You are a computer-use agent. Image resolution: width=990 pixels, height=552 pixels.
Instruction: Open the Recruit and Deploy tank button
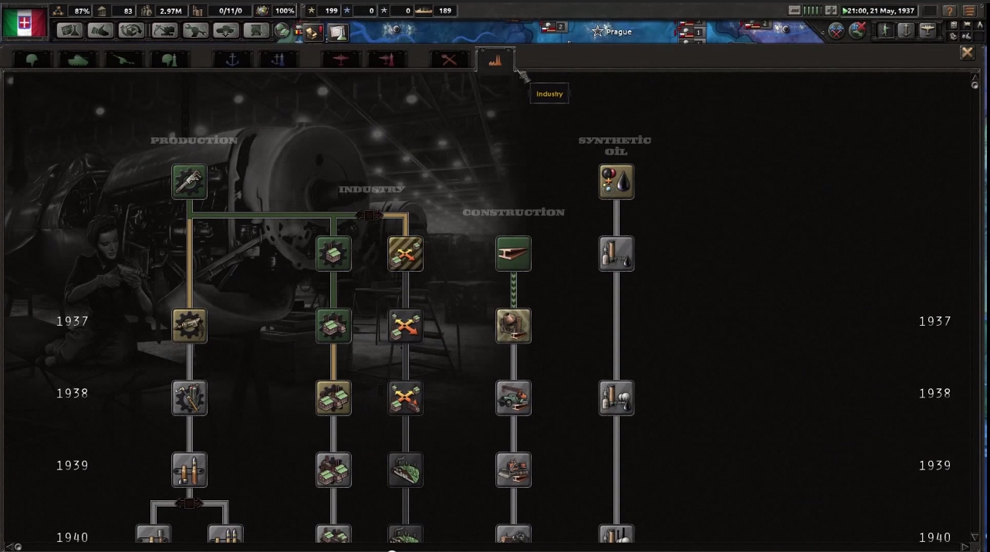226,31
